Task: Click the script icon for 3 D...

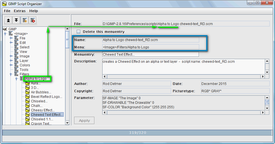Action: point(27,87)
